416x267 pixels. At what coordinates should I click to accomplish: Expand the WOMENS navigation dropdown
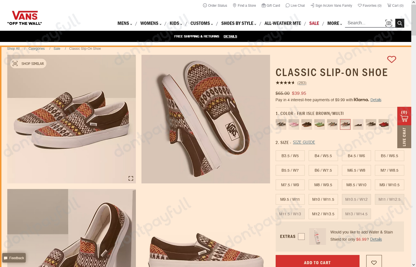point(160,24)
